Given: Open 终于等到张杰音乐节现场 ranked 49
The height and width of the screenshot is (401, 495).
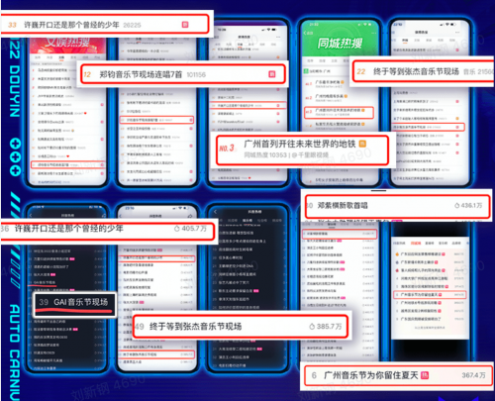Looking at the screenshot, I should 241,327.
